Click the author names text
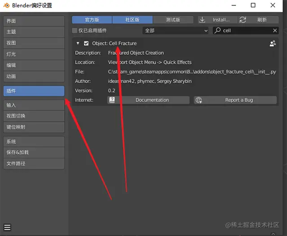 tap(150, 81)
